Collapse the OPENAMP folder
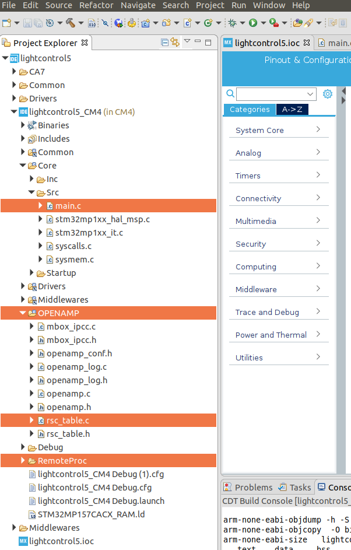Screen dimensions: 351x550 (23, 313)
